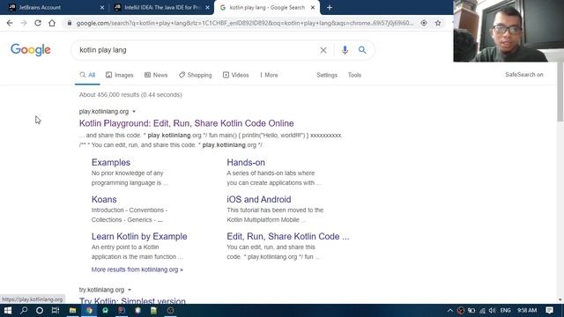Screen dimensions: 564x317
Task: Switch to the IntelliJ IDEA tab
Action: point(161,8)
